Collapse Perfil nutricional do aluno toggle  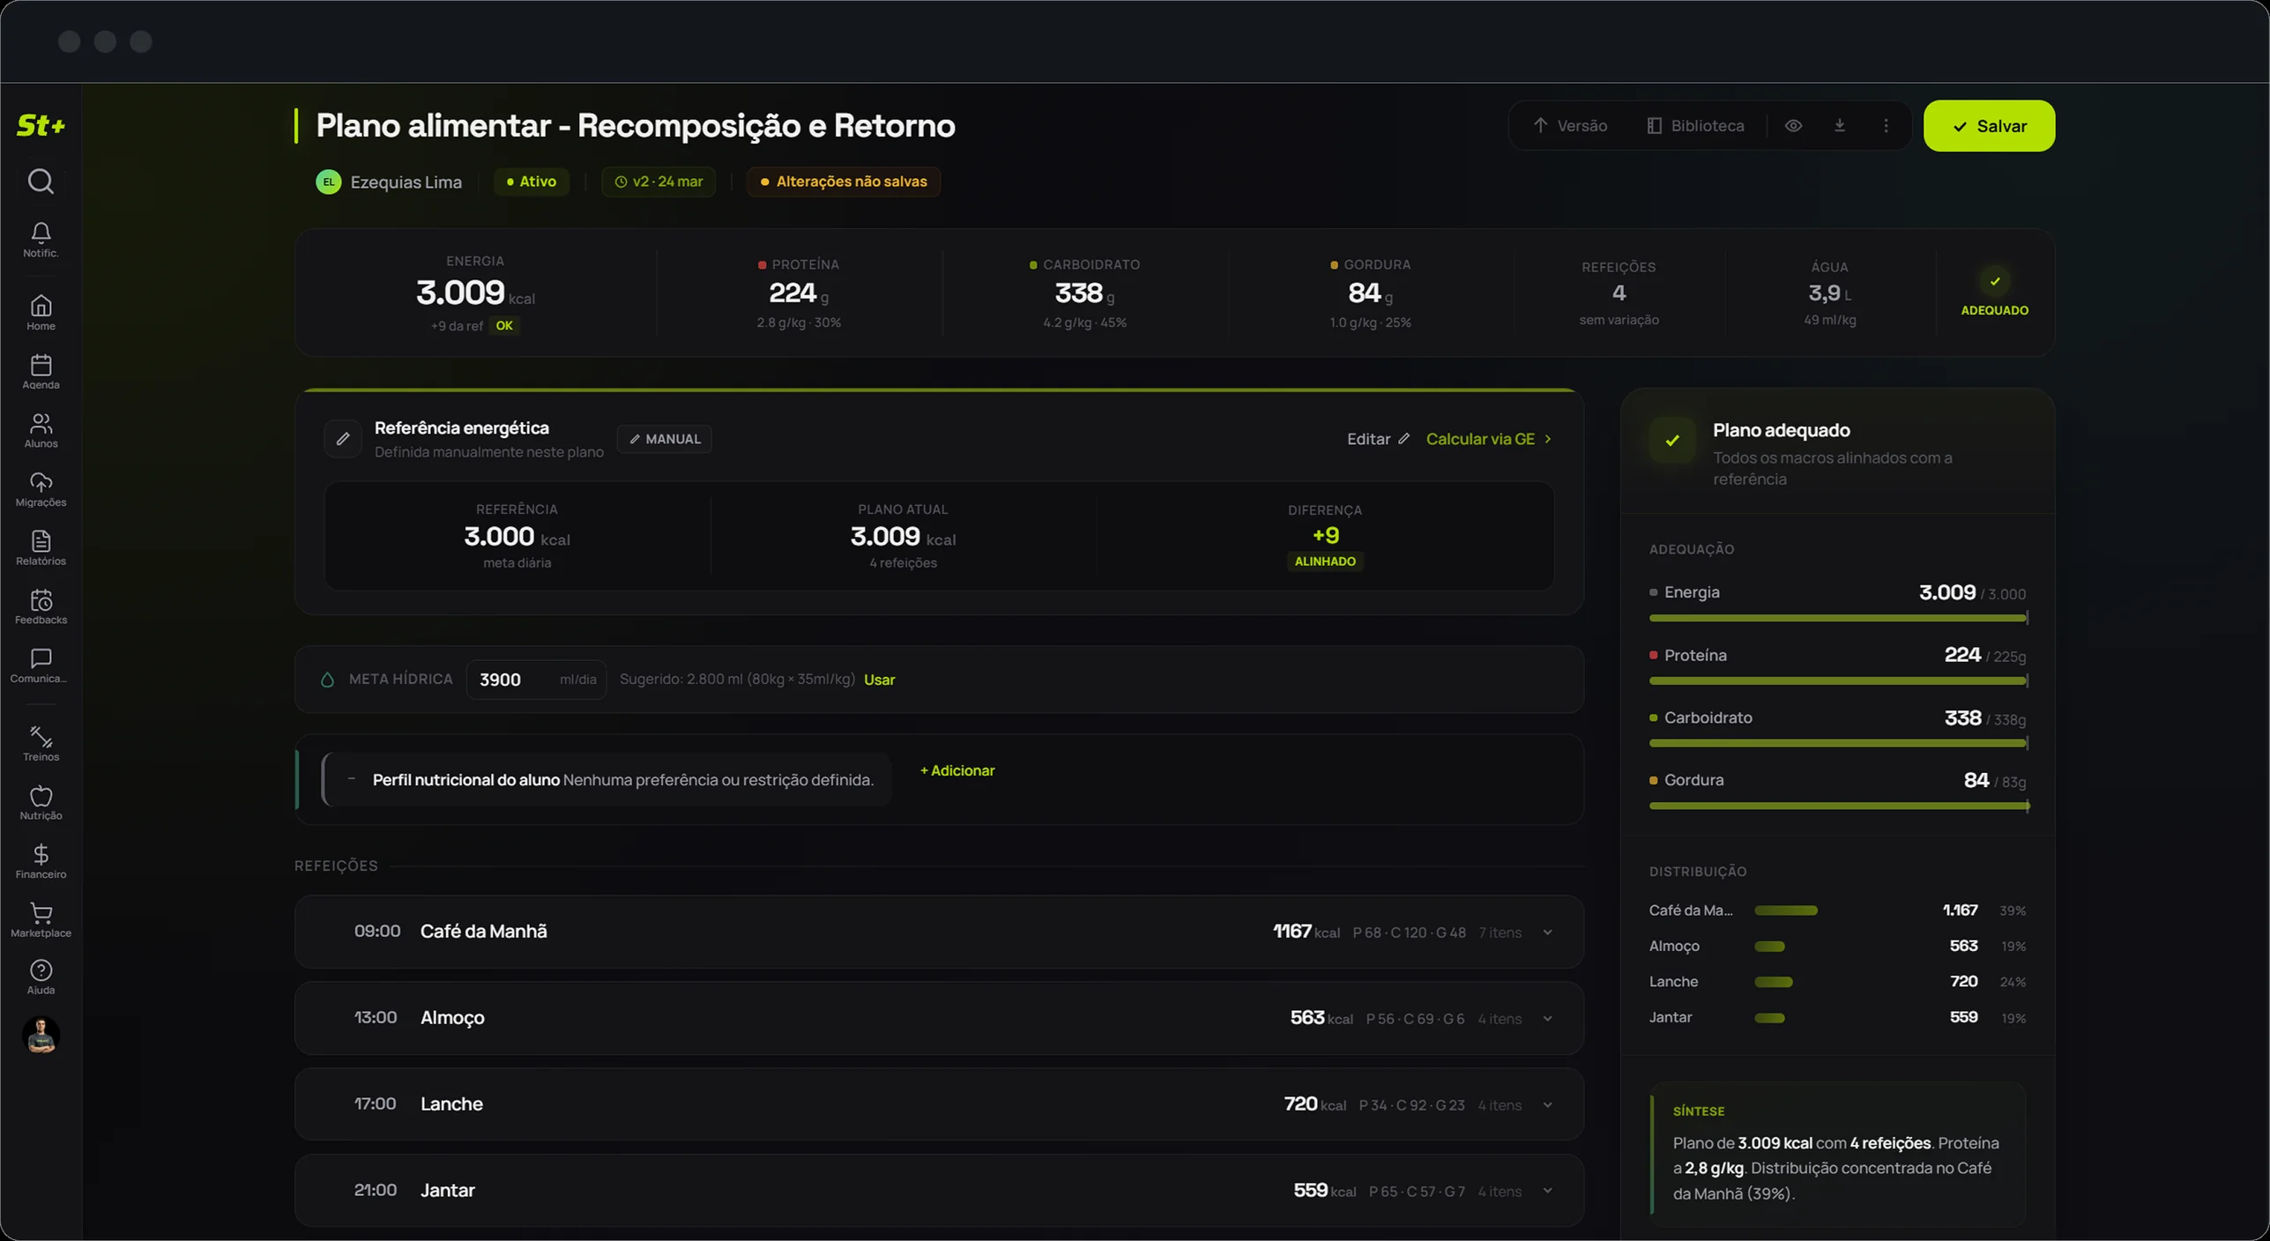tap(351, 779)
